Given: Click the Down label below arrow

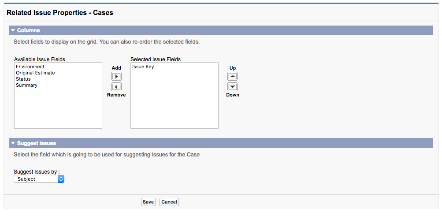Looking at the screenshot, I should pos(233,95).
